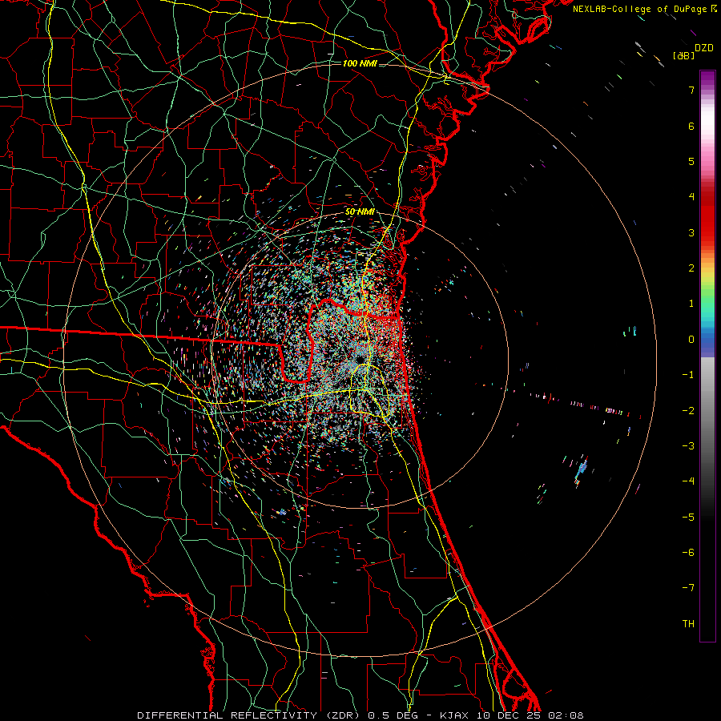The height and width of the screenshot is (721, 721).
Task: Click the "2" value on the color scale
Action: (x=691, y=268)
